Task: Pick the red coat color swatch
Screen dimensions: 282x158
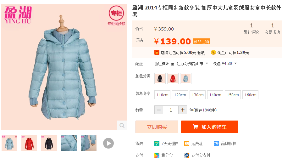Action: [173, 78]
